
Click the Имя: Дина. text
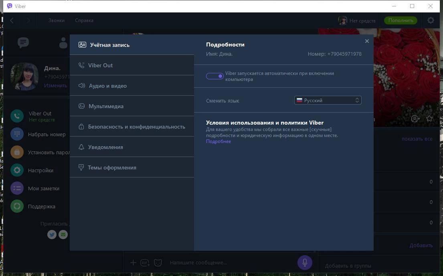pyautogui.click(x=219, y=54)
